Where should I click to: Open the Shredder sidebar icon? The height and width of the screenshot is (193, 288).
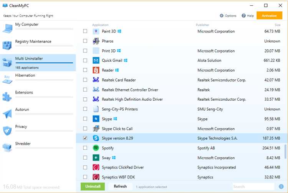[x=7, y=147]
